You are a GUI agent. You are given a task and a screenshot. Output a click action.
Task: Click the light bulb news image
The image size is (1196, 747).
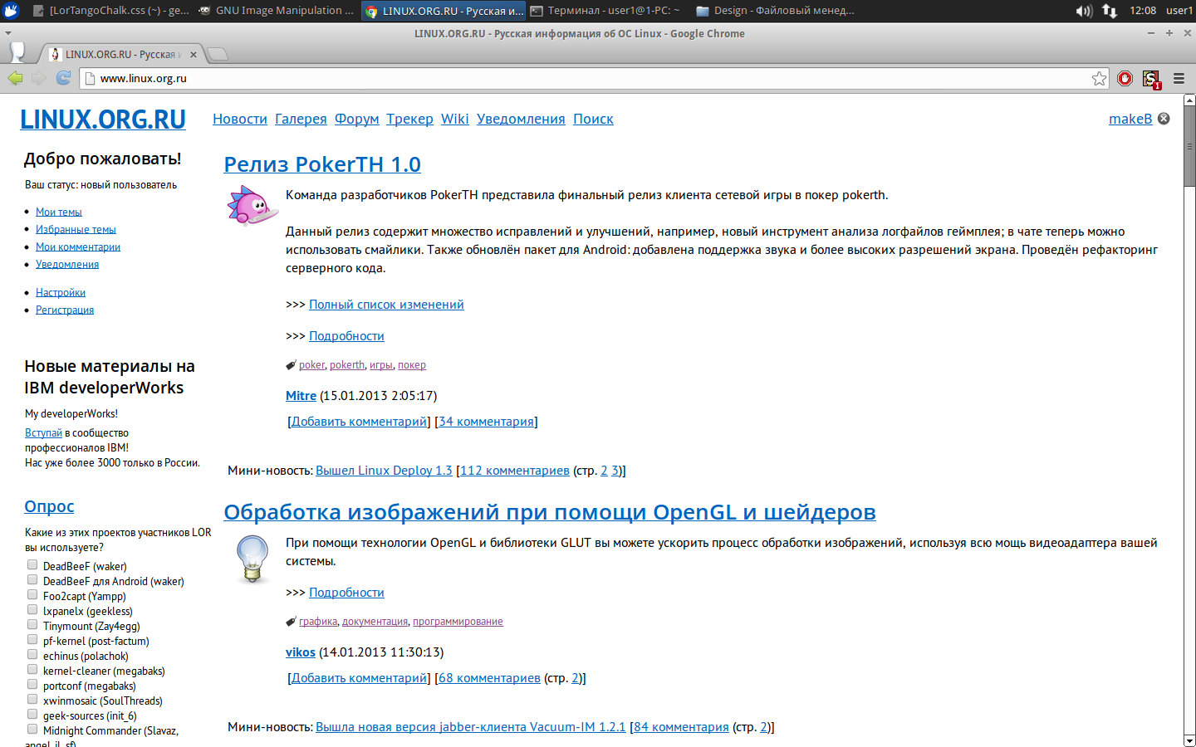(x=252, y=559)
